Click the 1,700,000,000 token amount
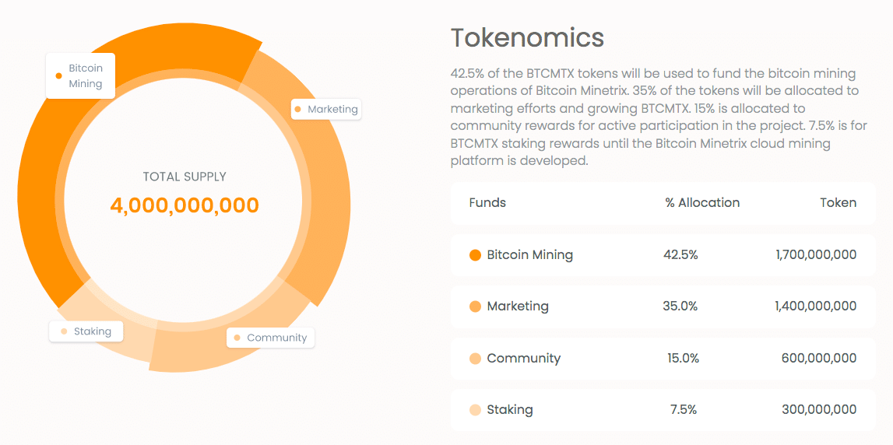This screenshot has height=445, width=893. [816, 255]
